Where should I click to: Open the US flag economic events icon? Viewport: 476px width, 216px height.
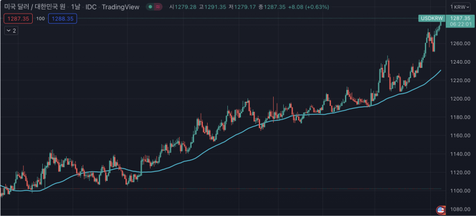click(x=440, y=209)
